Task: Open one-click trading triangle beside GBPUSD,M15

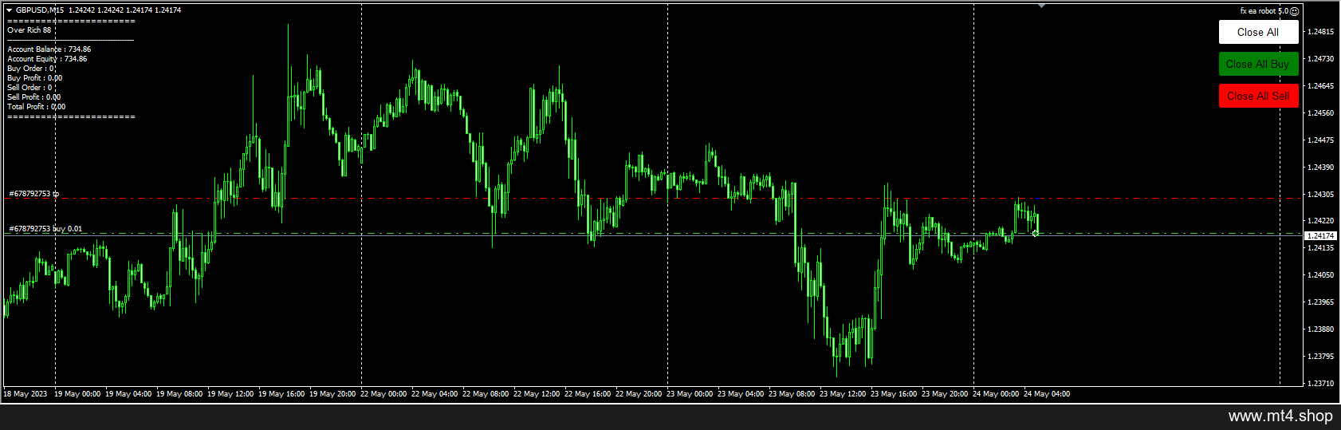Action: click(10, 10)
